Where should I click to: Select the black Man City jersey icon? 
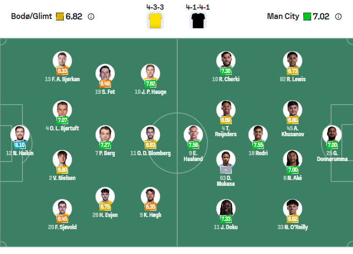[x=198, y=20]
